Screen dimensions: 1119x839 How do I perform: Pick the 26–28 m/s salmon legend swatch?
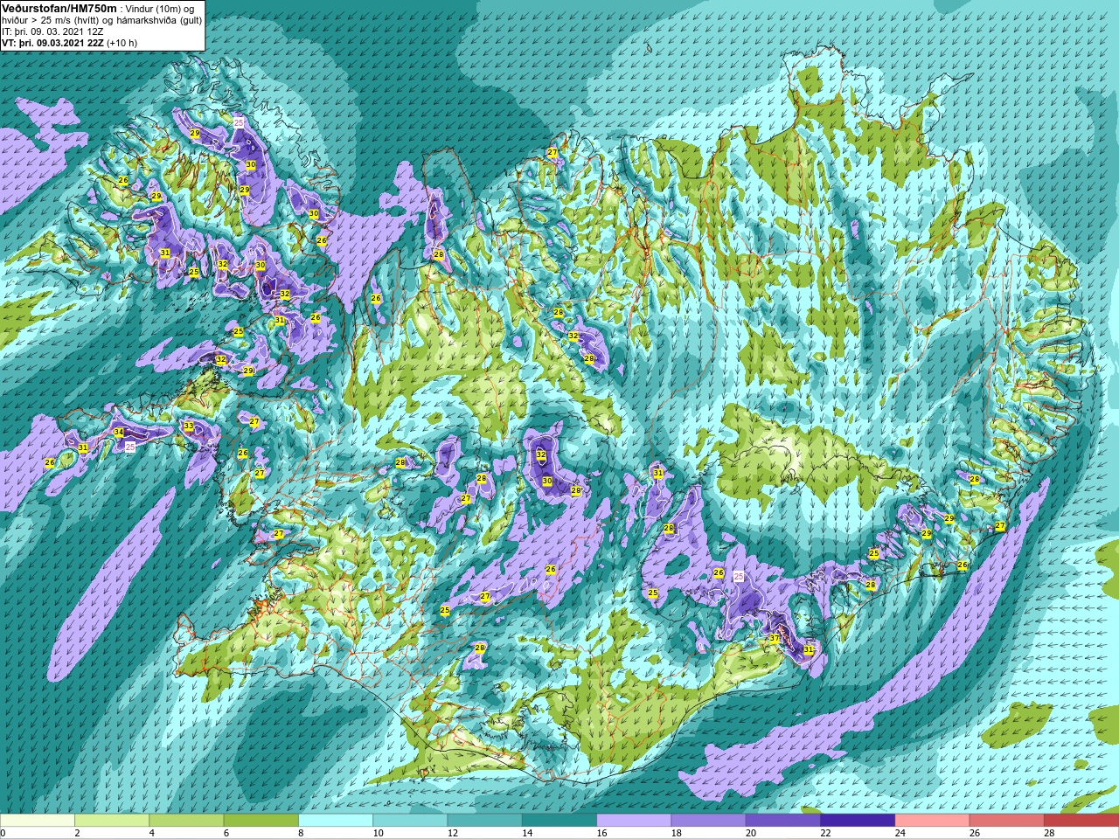(1007, 821)
